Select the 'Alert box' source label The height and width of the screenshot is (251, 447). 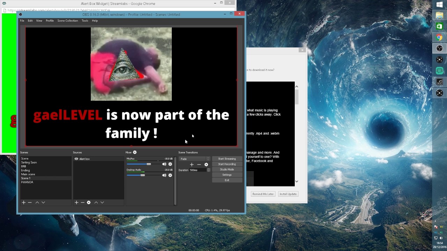coord(85,159)
